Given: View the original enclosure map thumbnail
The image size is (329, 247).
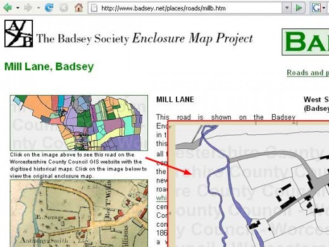Looking at the screenshot, I should click(x=79, y=213).
